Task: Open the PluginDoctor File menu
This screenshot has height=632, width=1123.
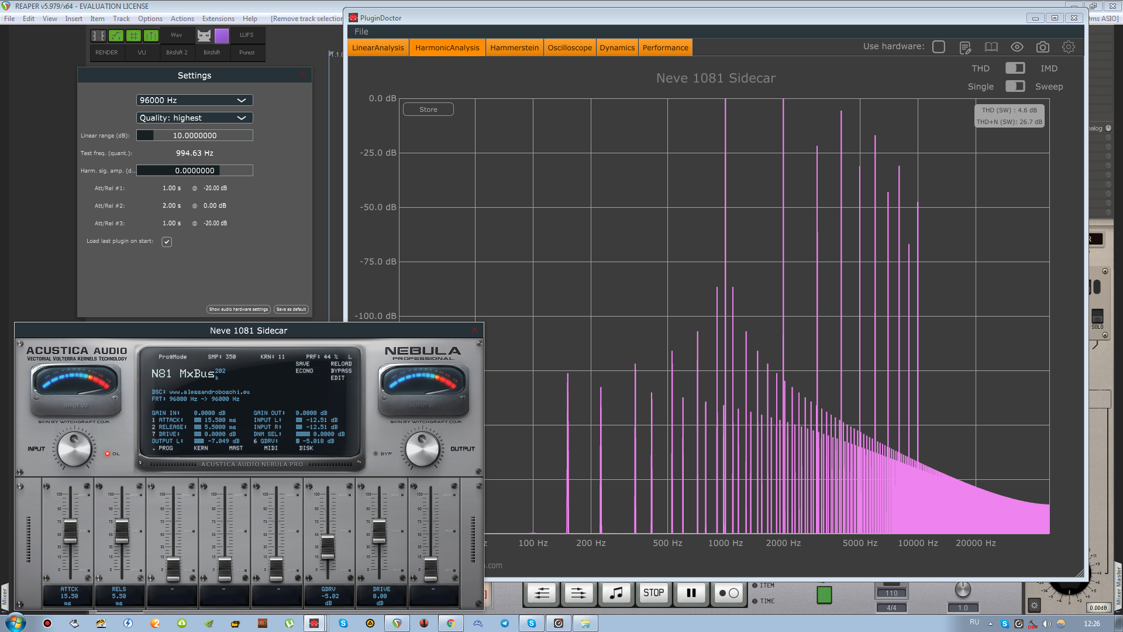Action: pos(361,32)
